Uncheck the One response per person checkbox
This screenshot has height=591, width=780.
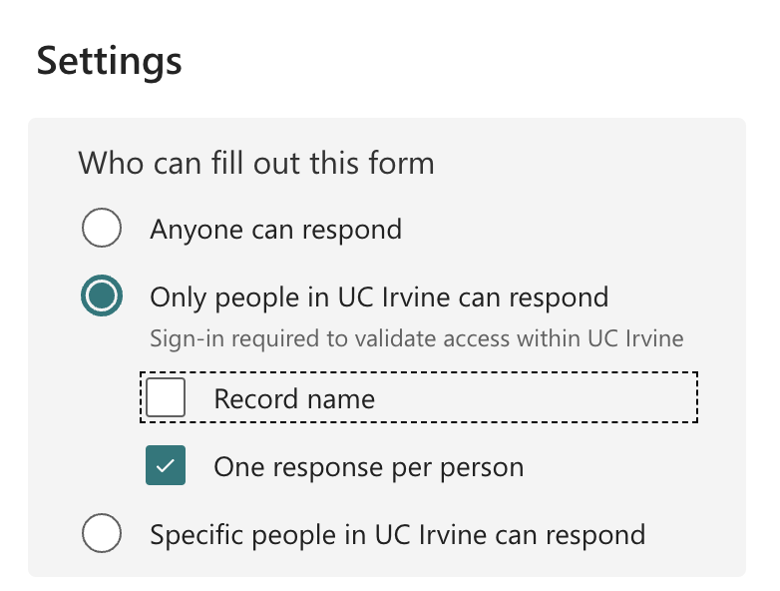click(x=166, y=466)
